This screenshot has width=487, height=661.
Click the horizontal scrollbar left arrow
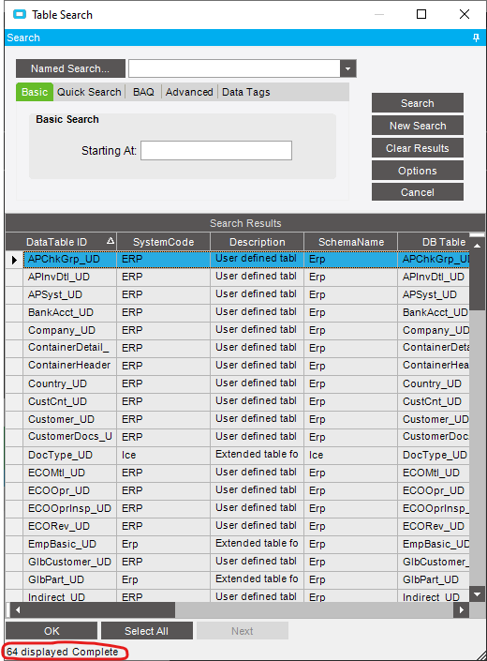[17, 609]
